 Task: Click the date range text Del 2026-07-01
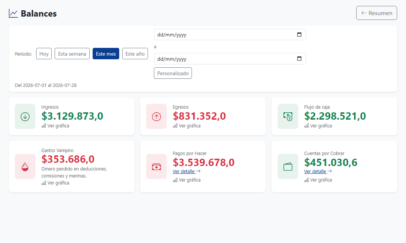pyautogui.click(x=45, y=85)
